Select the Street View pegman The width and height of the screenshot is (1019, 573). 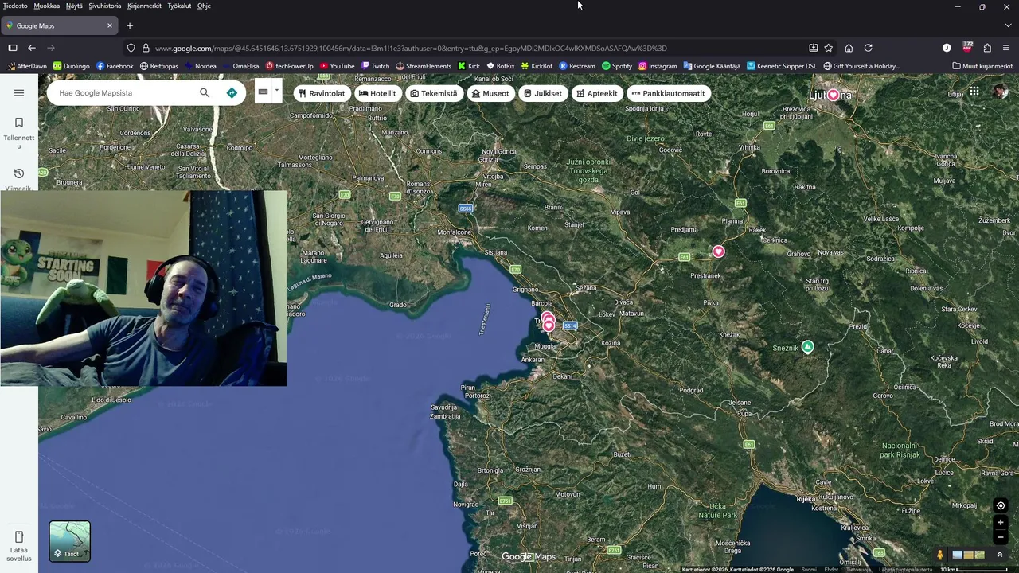(940, 555)
